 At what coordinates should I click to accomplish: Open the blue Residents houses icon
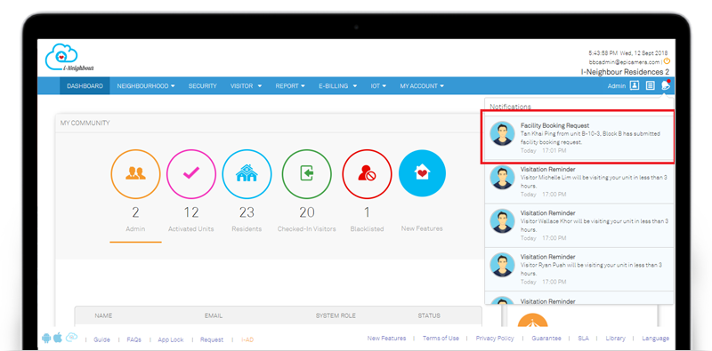[247, 174]
